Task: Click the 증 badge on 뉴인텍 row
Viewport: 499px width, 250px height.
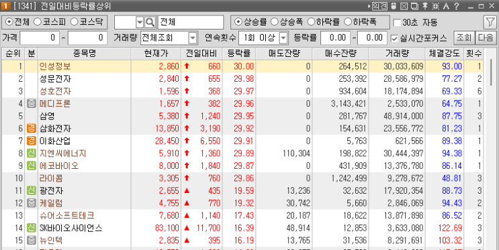Action: point(31,240)
